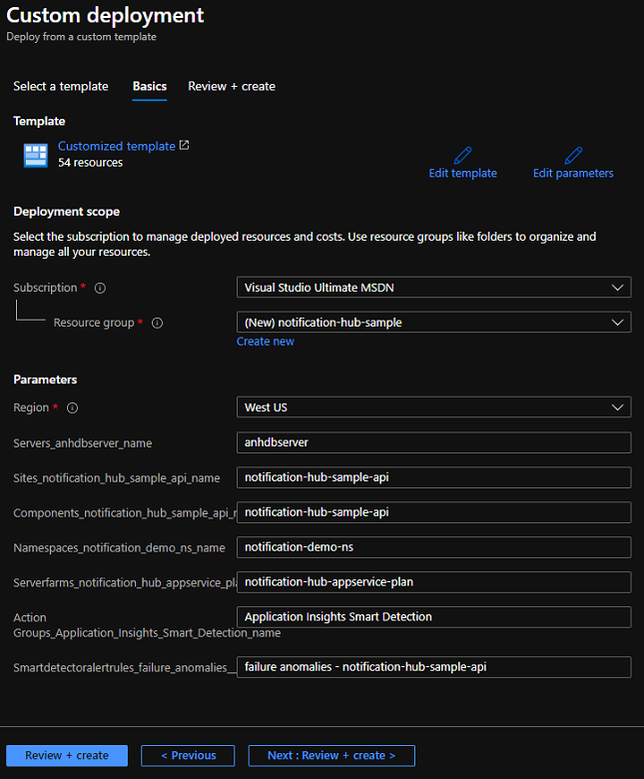This screenshot has width=644, height=779.
Task: Click the 'Groups_Application_Insights_Smart_Detection_name' label
Action: [x=147, y=633]
